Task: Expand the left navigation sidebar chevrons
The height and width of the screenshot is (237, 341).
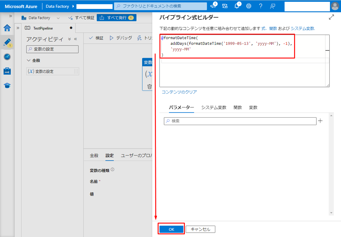Action: point(10,16)
